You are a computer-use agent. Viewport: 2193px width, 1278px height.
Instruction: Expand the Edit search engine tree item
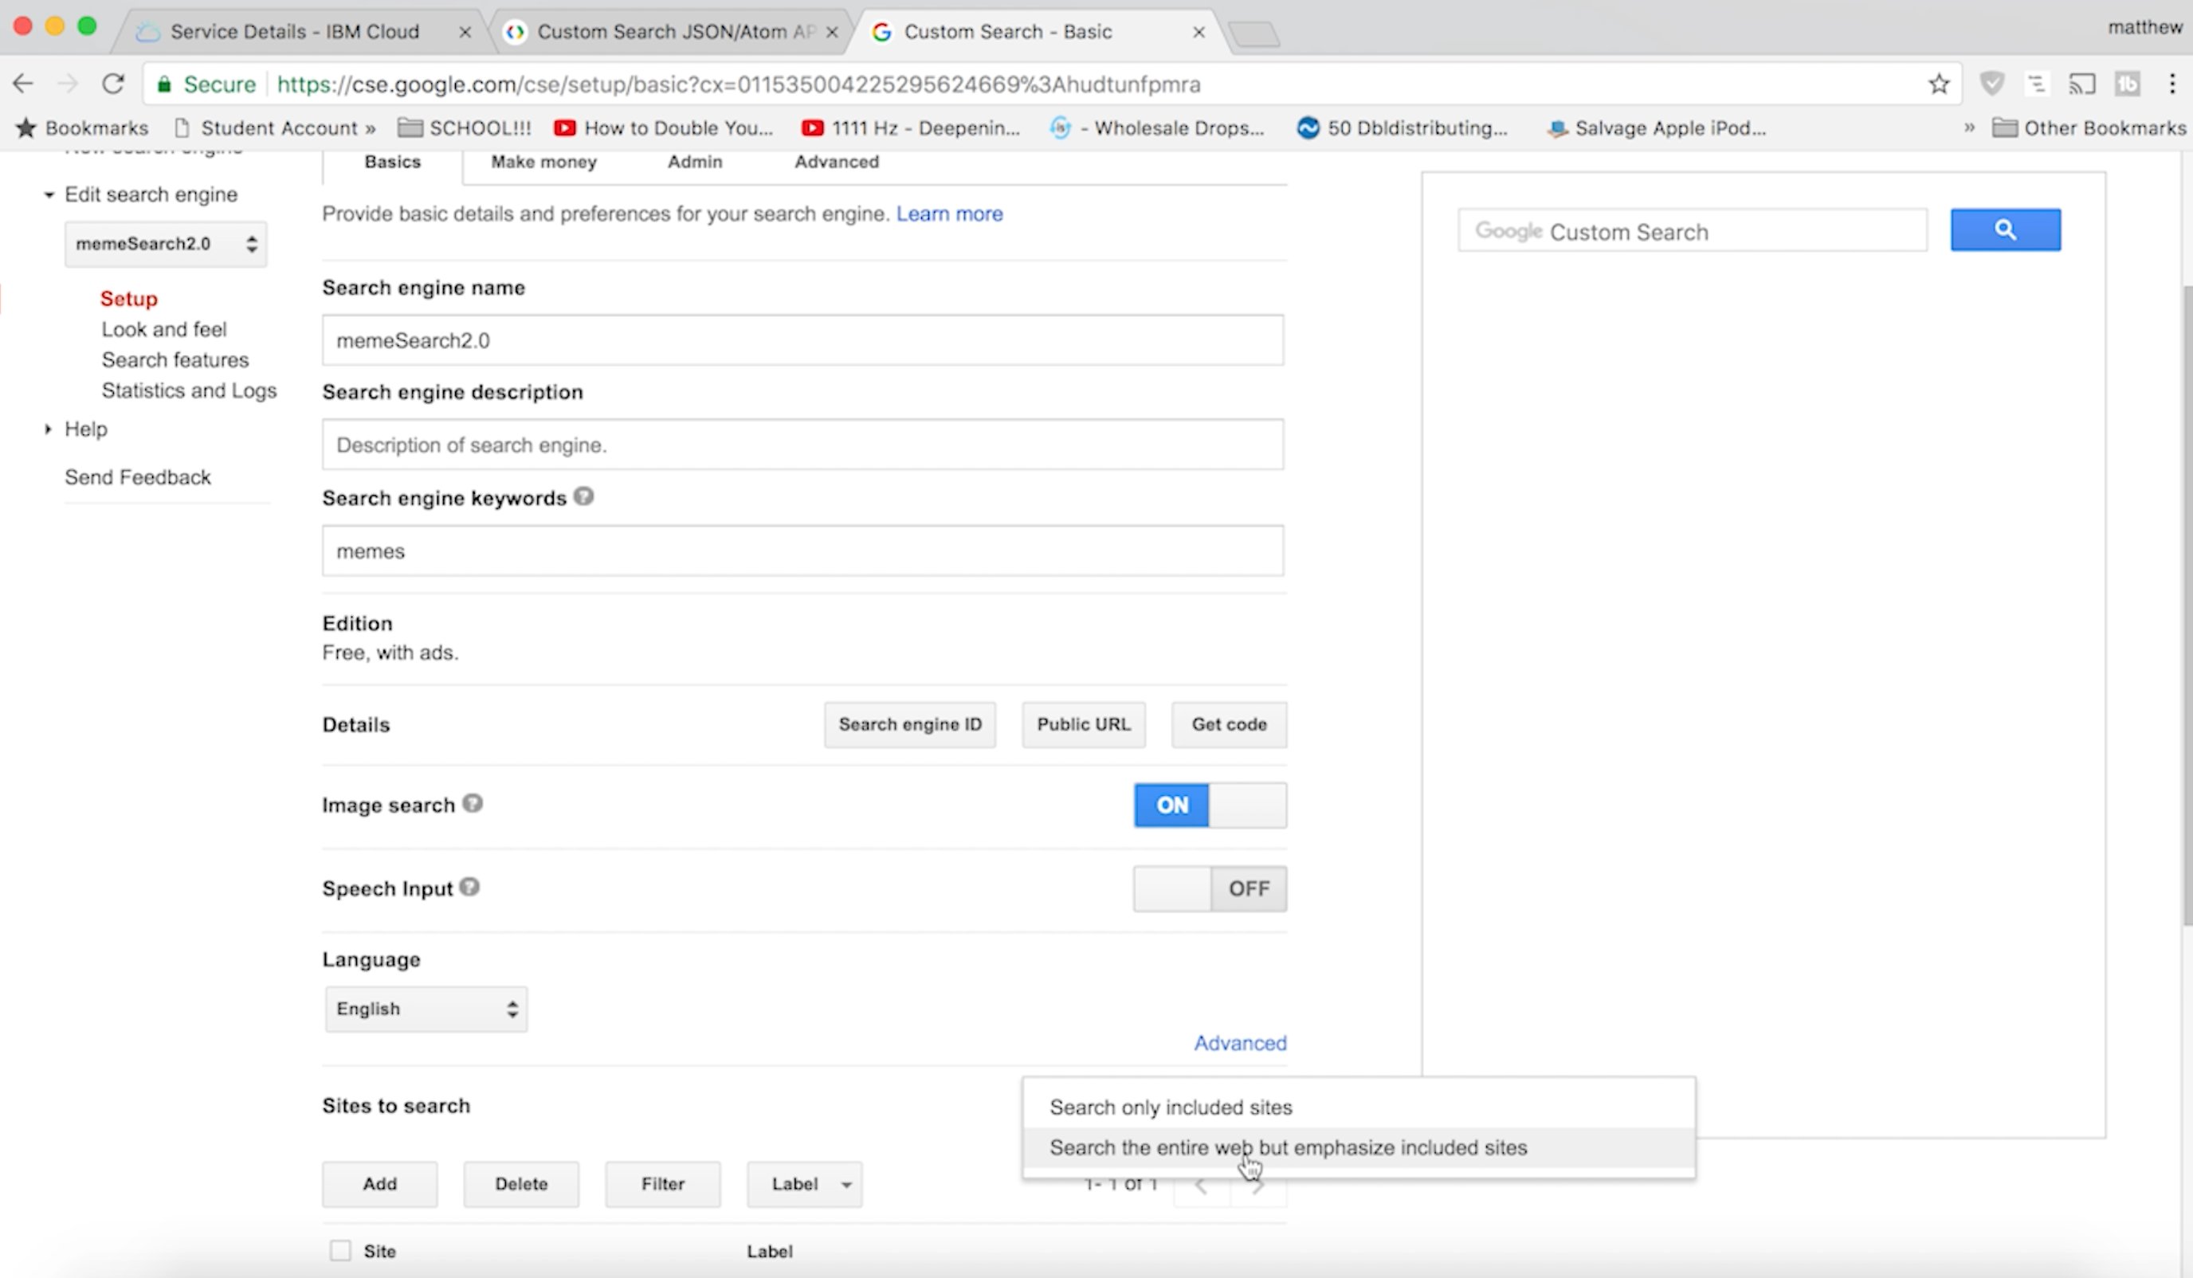[47, 194]
